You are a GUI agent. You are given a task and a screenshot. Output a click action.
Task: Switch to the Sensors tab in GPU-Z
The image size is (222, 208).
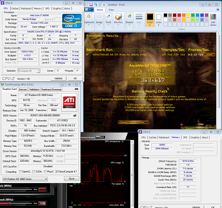click(x=23, y=89)
